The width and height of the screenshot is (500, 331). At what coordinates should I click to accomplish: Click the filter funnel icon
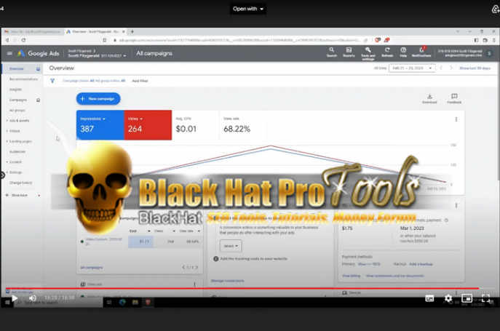pyautogui.click(x=52, y=81)
